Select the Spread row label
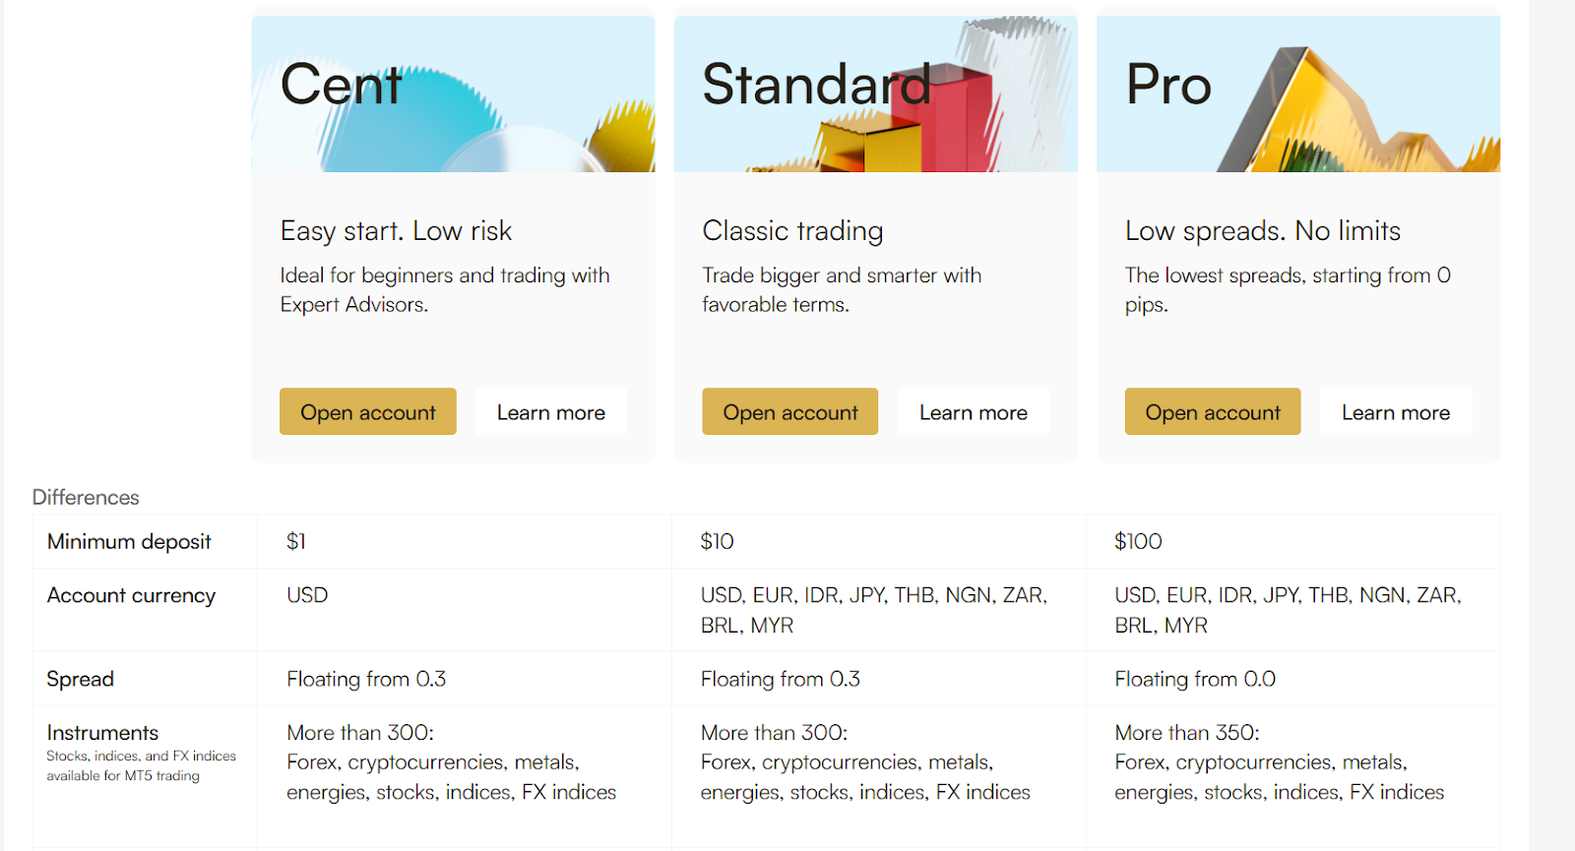The image size is (1575, 851). click(x=80, y=679)
